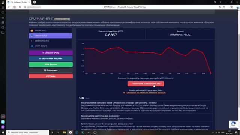This screenshot has height=135, width=240.
Task: Click the reCAPTCHA badge at bottom right
Action: pyautogui.click(x=234, y=124)
